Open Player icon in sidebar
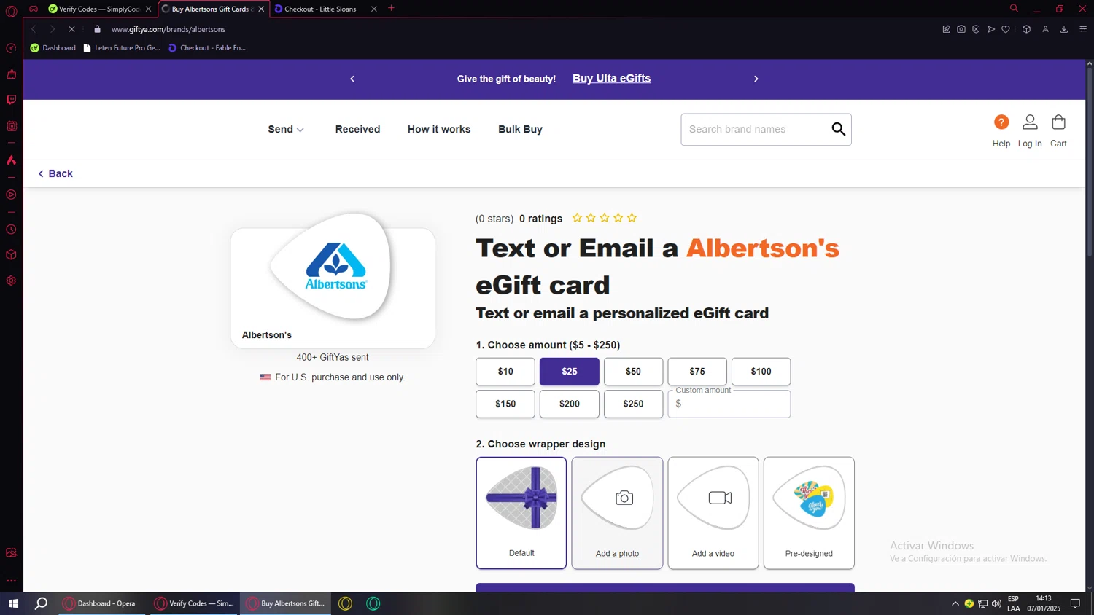This screenshot has width=1094, height=615. click(11, 195)
